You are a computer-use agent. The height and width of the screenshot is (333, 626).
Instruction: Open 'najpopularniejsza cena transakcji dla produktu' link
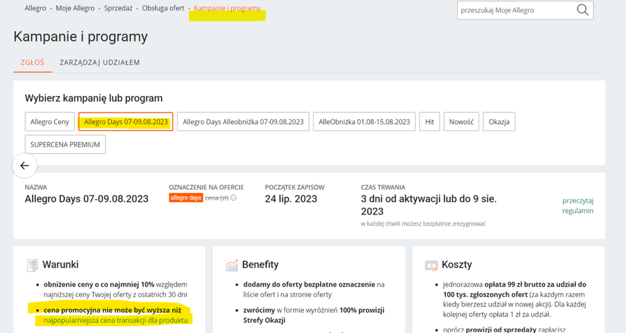tap(115, 320)
